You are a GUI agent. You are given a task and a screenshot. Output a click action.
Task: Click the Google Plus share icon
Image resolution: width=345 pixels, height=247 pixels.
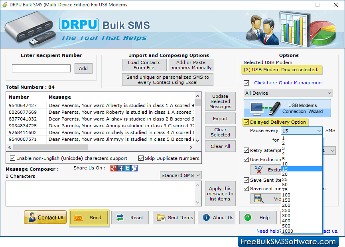coord(114,168)
